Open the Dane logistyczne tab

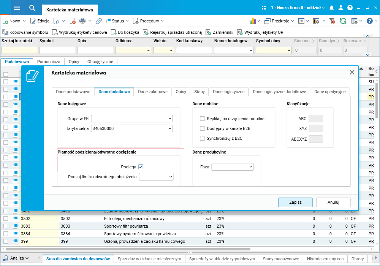(228, 92)
